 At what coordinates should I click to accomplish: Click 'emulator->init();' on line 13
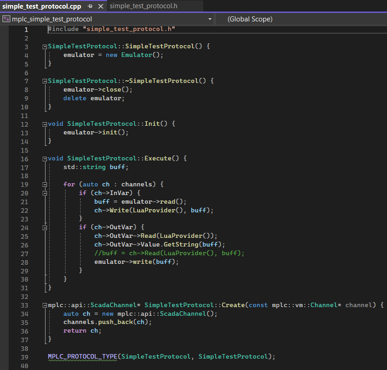pyautogui.click(x=96, y=133)
